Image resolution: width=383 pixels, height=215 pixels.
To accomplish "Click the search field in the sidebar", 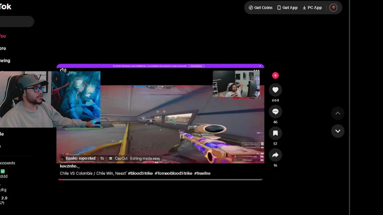I will coord(17,21).
